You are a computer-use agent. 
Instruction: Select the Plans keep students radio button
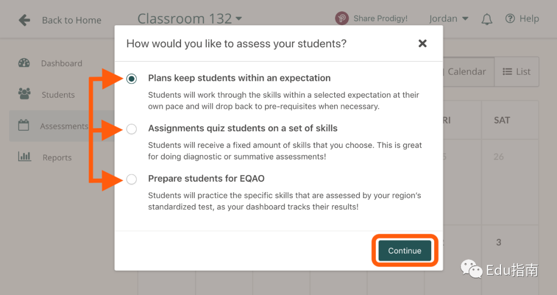pos(132,78)
